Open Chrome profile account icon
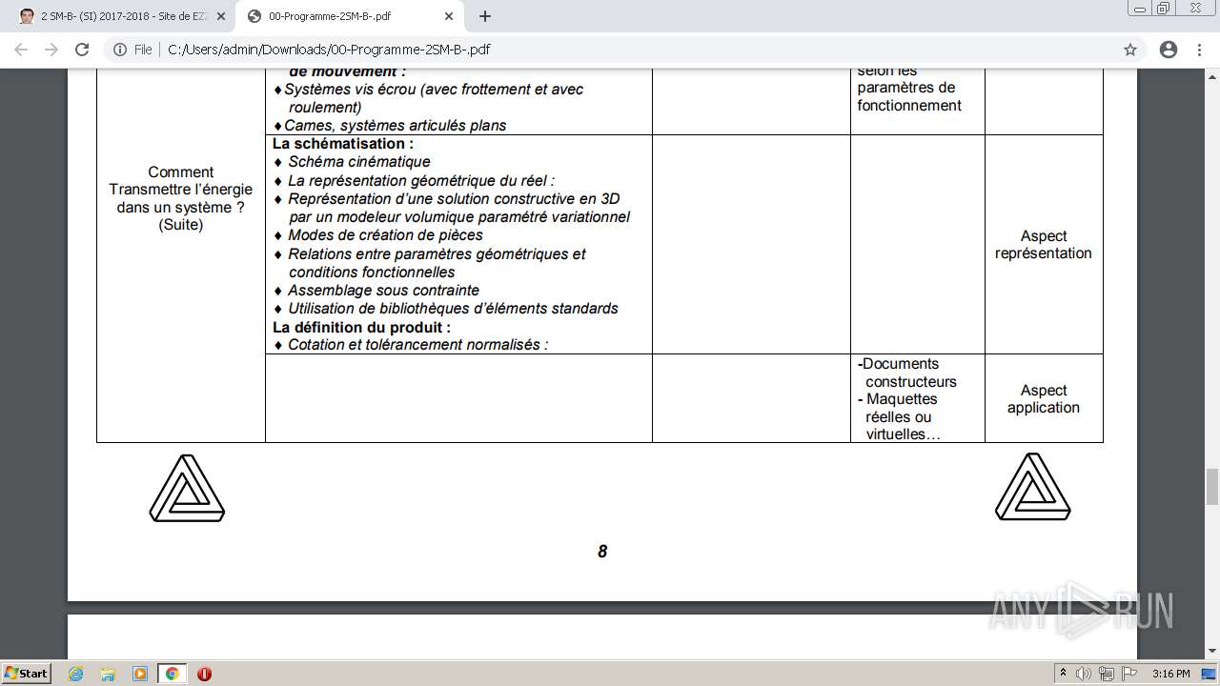 click(1169, 50)
